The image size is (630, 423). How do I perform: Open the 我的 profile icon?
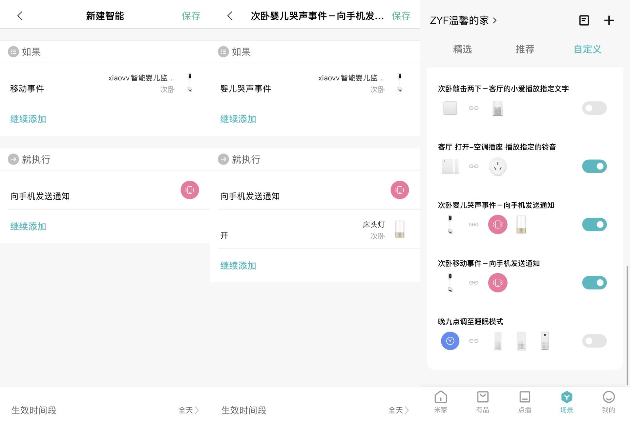point(609,401)
